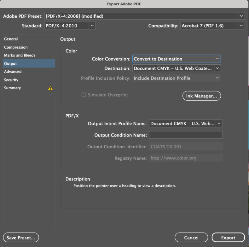Open the Security section

tap(29, 80)
